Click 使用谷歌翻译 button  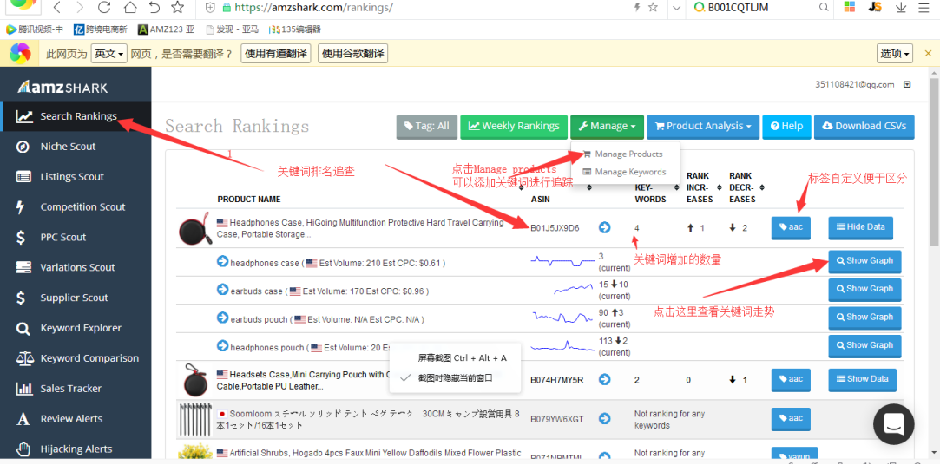pos(352,53)
